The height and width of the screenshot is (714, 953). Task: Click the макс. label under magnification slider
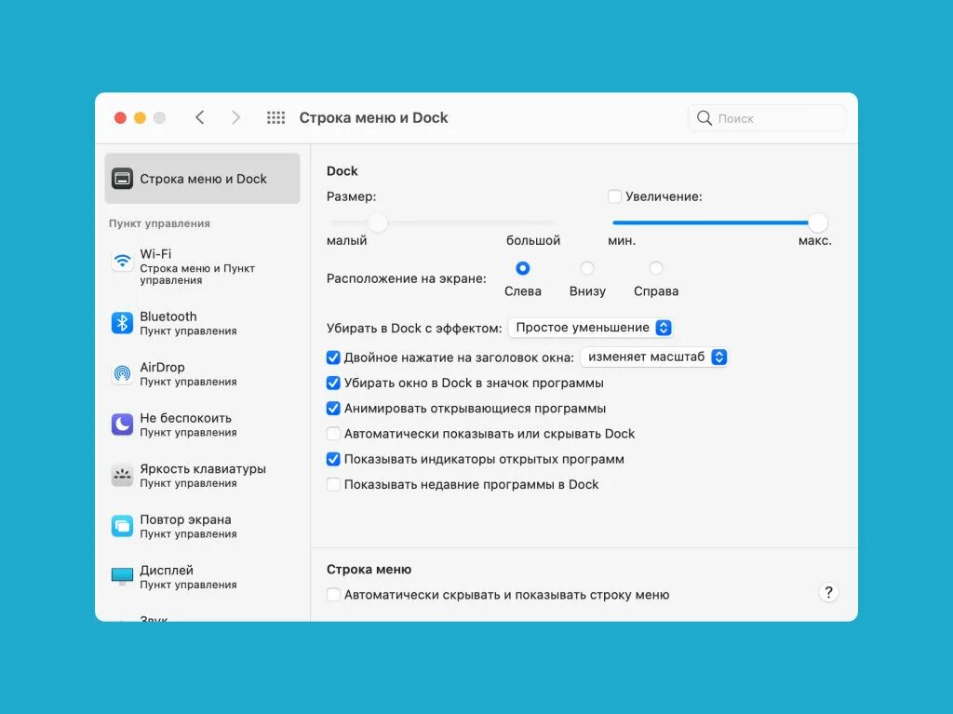tap(815, 241)
